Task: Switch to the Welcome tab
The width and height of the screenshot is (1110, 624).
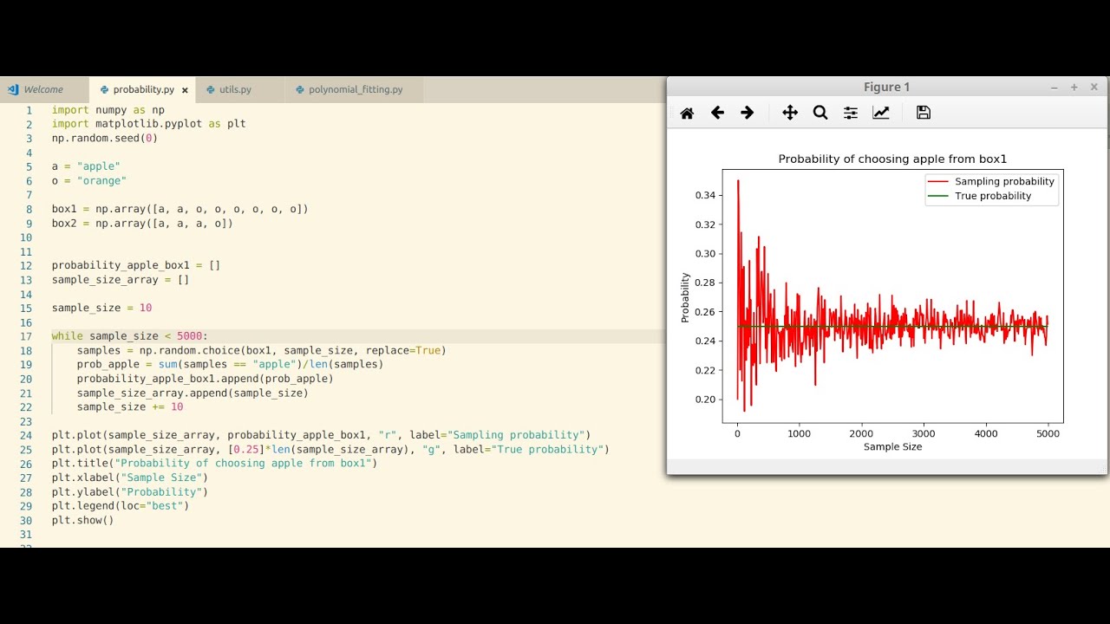Action: pyautogui.click(x=43, y=89)
